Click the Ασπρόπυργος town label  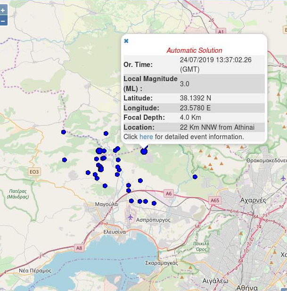(153, 220)
